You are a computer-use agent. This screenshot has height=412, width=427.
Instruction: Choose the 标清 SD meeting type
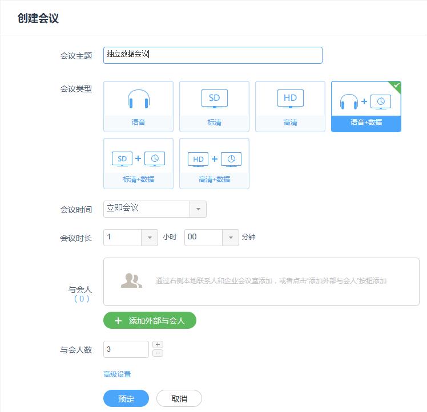214,107
